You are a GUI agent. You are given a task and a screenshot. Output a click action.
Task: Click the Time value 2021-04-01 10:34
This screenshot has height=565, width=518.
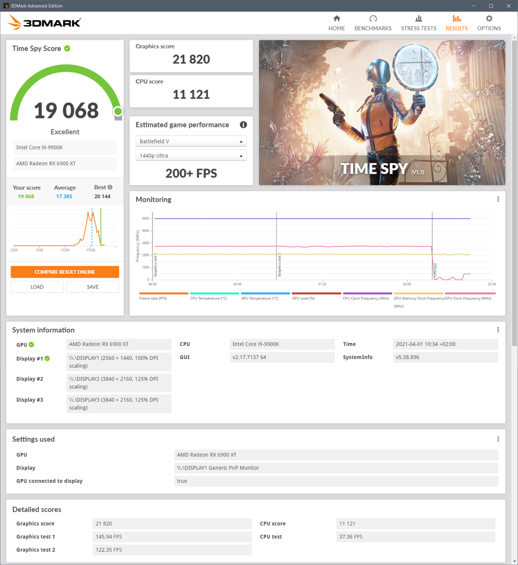tap(446, 344)
